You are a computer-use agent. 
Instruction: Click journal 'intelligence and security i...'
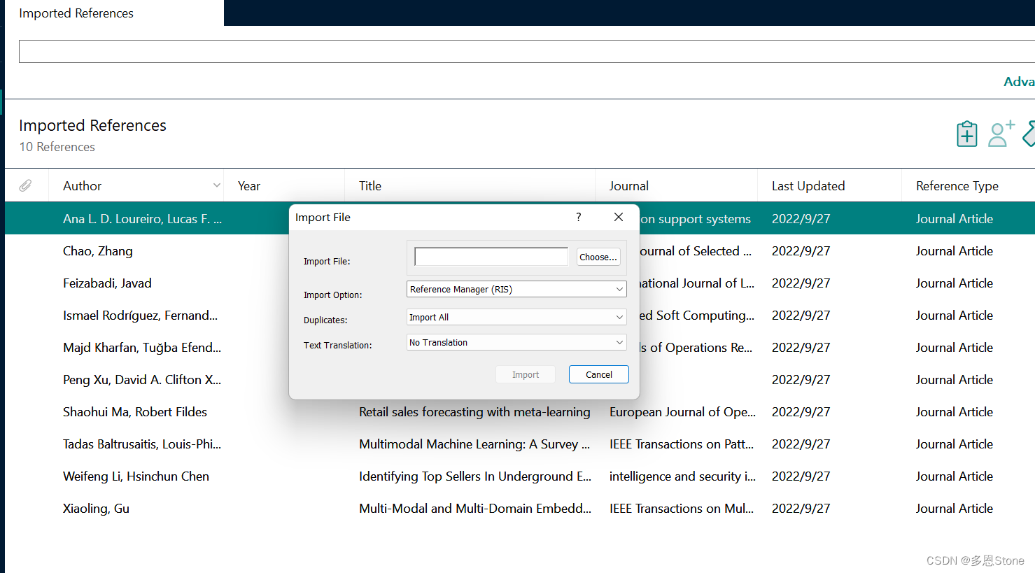pyautogui.click(x=682, y=476)
